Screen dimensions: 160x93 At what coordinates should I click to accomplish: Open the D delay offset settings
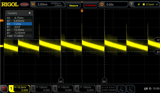[113, 4]
